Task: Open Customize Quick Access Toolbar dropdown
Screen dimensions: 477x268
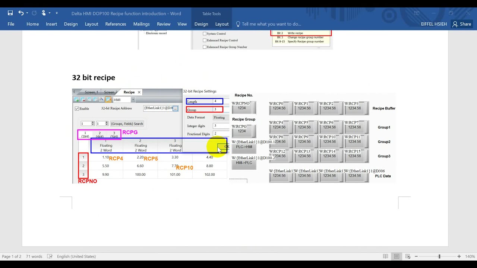Action: click(57, 13)
